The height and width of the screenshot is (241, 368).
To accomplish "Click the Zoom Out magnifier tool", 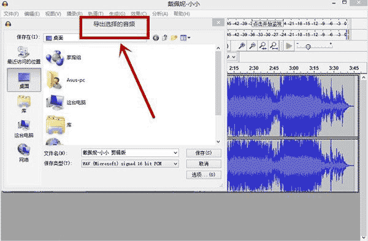I will pos(252,46).
